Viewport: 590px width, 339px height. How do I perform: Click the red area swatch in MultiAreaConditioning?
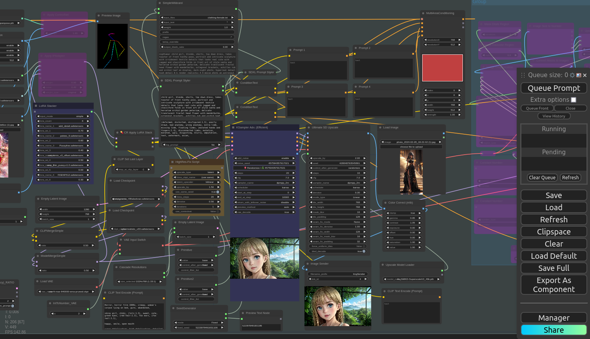(442, 68)
